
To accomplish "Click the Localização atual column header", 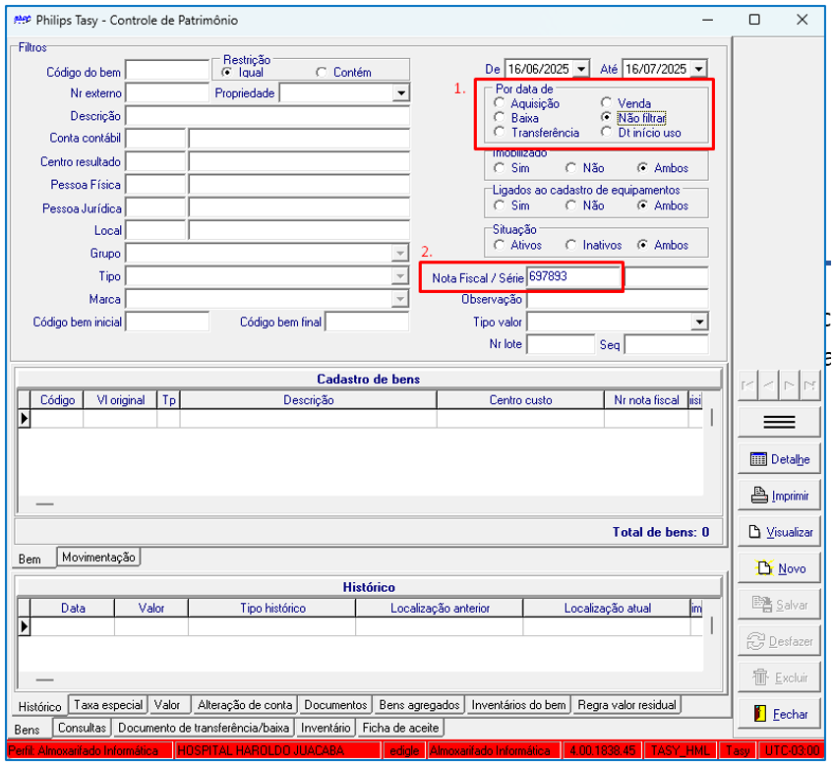I will pos(607,609).
